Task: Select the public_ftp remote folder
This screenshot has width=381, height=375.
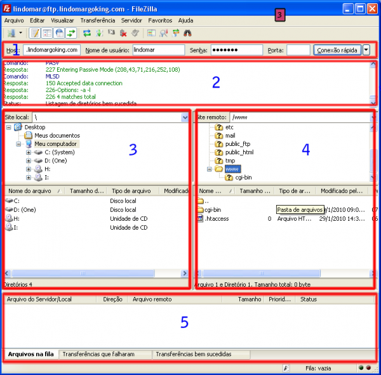Action: (x=237, y=144)
